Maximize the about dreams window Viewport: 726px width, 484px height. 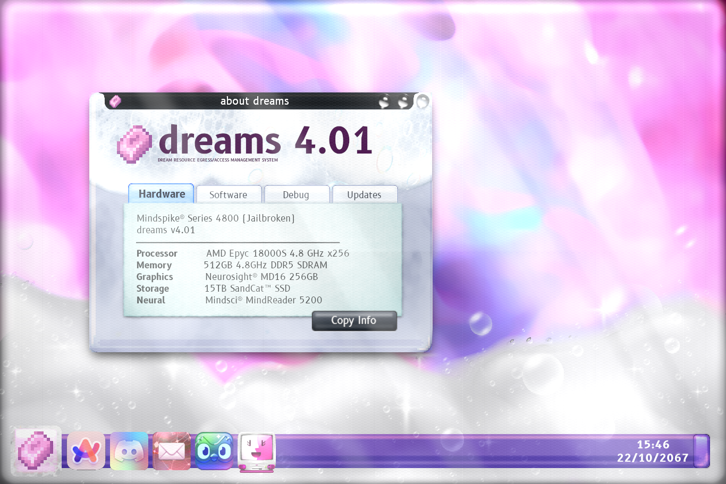coord(403,101)
